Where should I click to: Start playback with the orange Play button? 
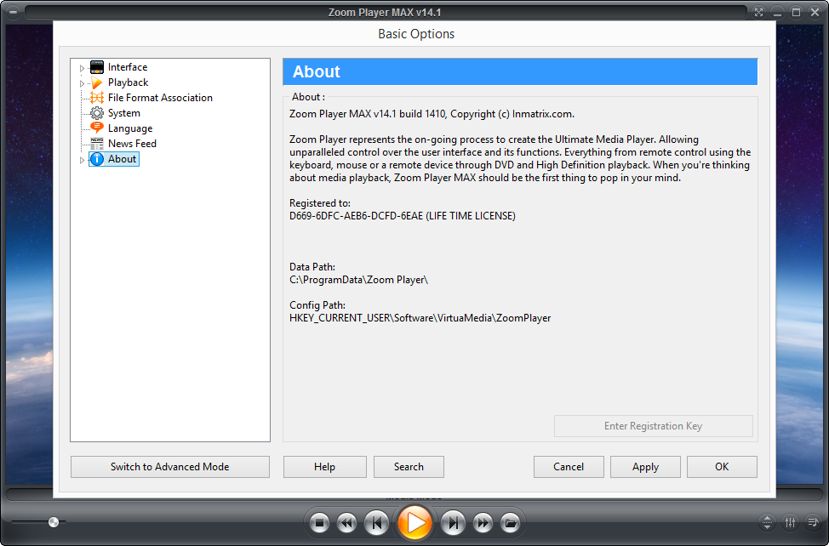point(414,523)
